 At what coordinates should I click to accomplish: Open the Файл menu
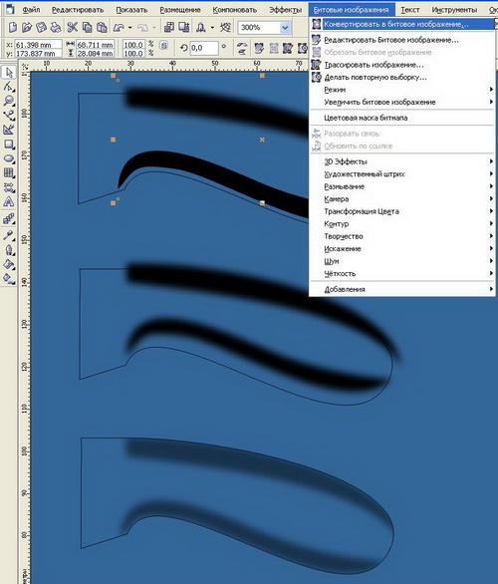31,10
